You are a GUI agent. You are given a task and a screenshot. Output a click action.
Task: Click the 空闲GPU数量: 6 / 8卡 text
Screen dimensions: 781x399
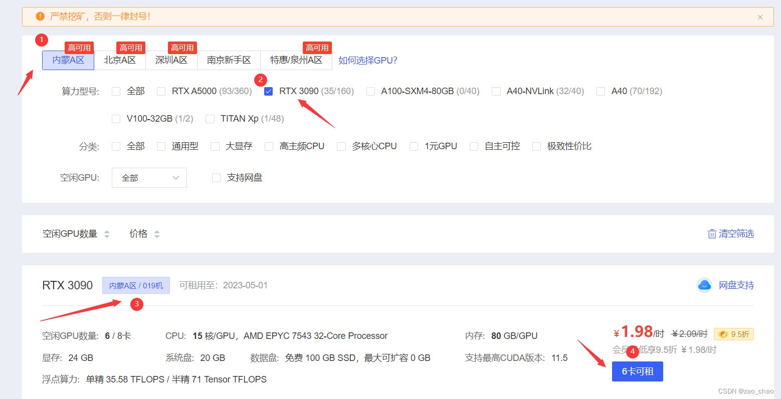tap(87, 336)
